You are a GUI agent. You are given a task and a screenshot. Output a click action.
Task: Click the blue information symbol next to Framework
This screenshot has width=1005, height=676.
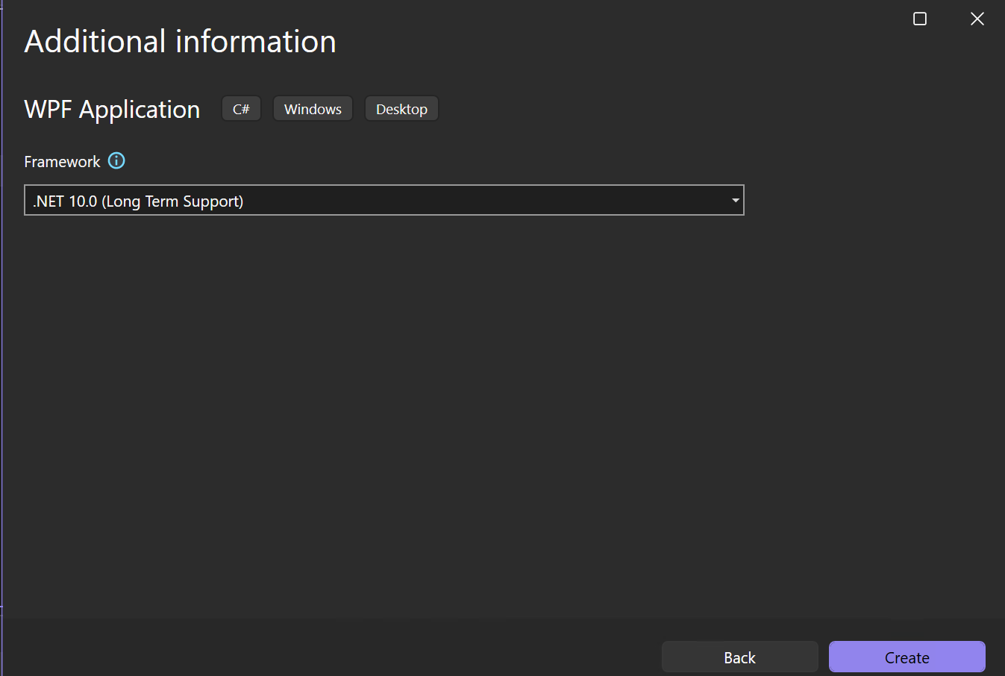click(116, 161)
